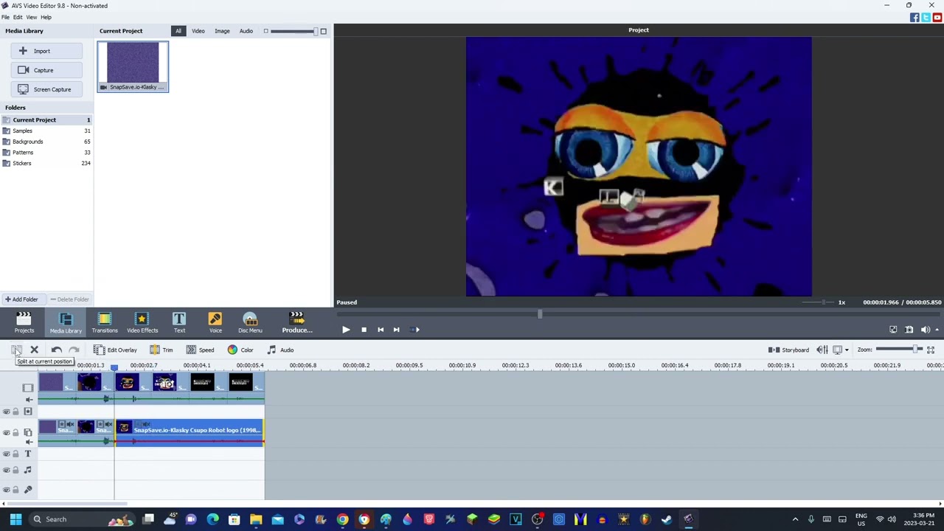
Task: Open the audio mixer icon
Action: (822, 350)
